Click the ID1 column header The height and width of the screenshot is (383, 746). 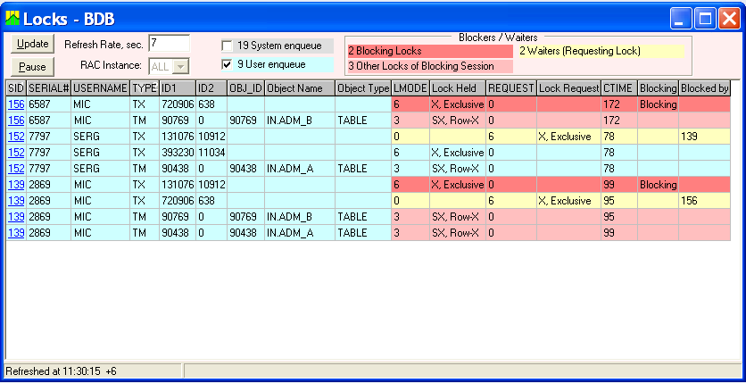pos(178,88)
